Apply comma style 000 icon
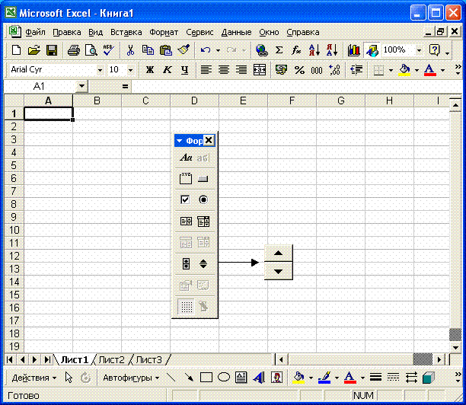This screenshot has height=405, width=466. pos(317,71)
